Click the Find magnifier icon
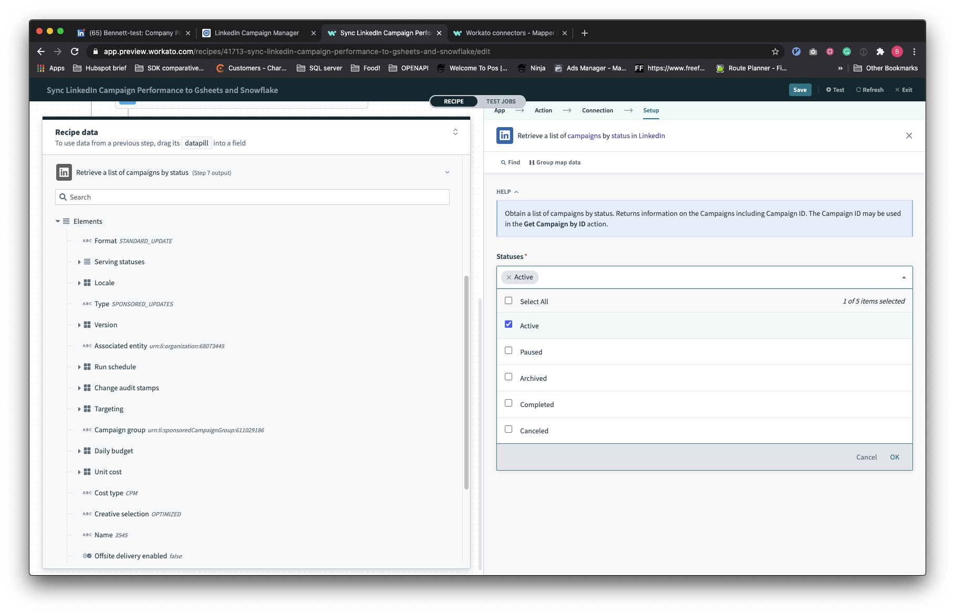Screen dimensions: 955x614 pos(503,163)
